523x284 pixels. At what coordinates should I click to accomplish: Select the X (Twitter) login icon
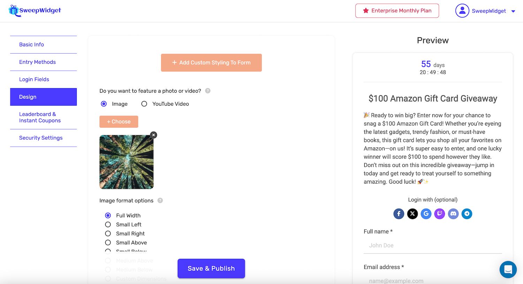412,214
